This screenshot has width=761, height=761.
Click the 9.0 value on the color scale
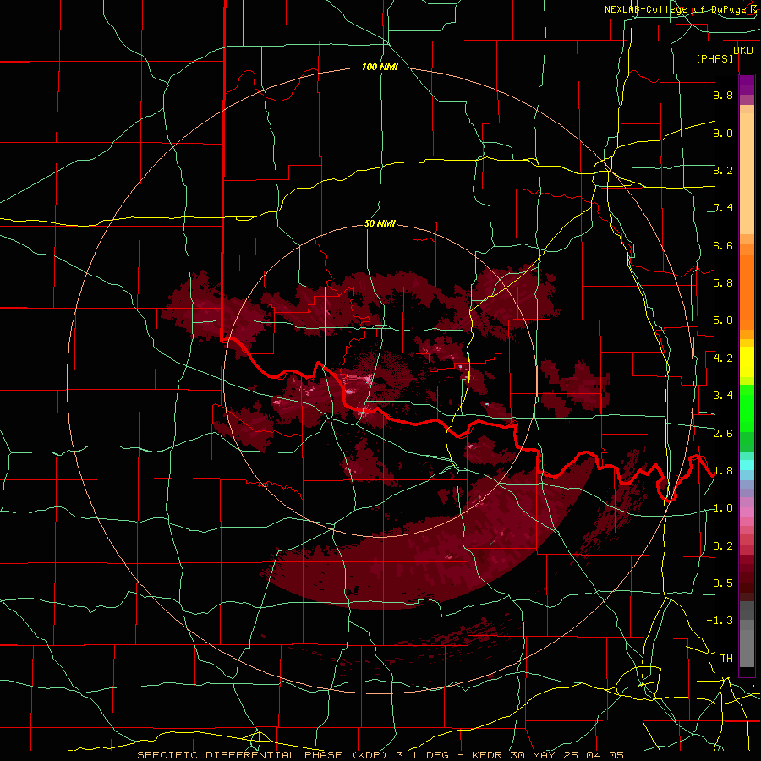coord(723,133)
